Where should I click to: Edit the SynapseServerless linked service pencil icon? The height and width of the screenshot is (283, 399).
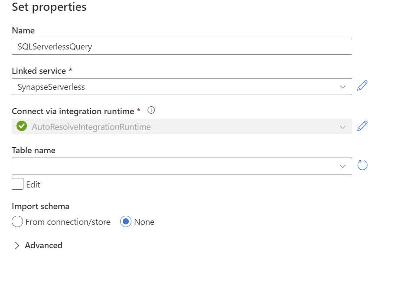pos(363,86)
